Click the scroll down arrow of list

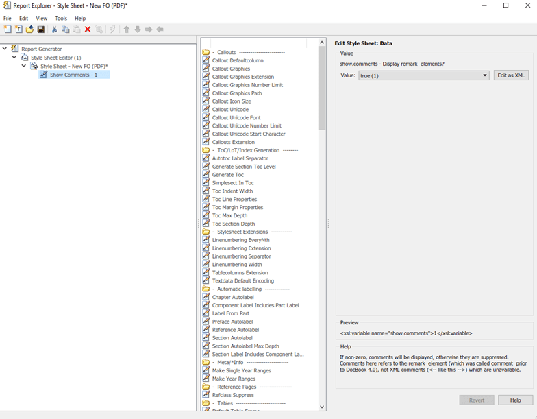point(322,407)
